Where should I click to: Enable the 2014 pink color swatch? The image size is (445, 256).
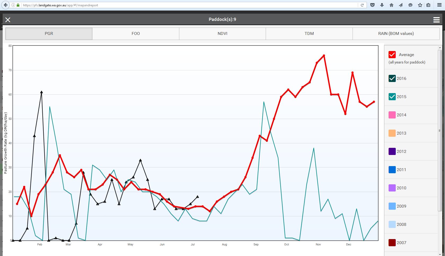392,115
